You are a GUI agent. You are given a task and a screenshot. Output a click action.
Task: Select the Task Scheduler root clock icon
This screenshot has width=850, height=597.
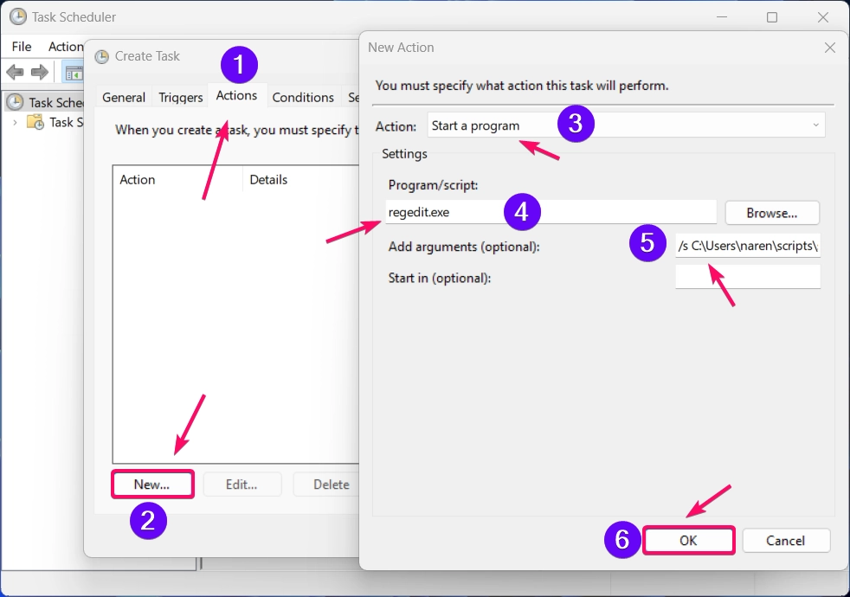pyautogui.click(x=15, y=102)
